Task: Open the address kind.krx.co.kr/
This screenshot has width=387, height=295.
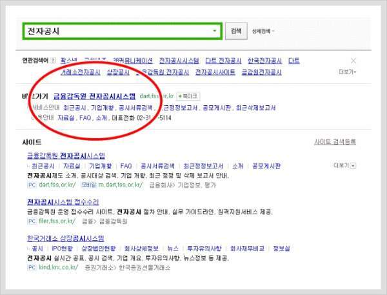Action: 59,267
